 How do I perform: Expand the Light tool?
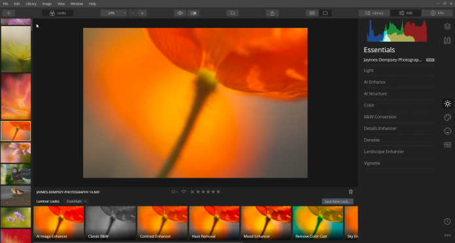(399, 71)
